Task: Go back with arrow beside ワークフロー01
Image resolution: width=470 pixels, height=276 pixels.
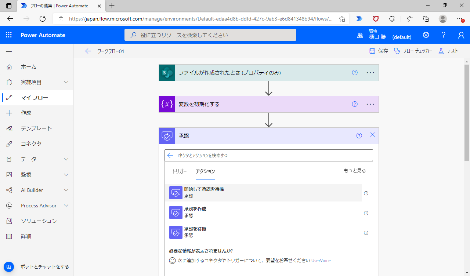Action: 88,51
